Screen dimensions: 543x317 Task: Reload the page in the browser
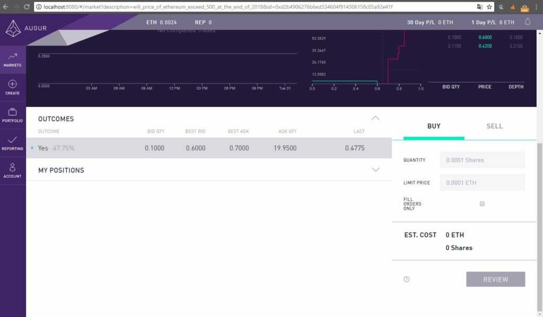(x=27, y=7)
